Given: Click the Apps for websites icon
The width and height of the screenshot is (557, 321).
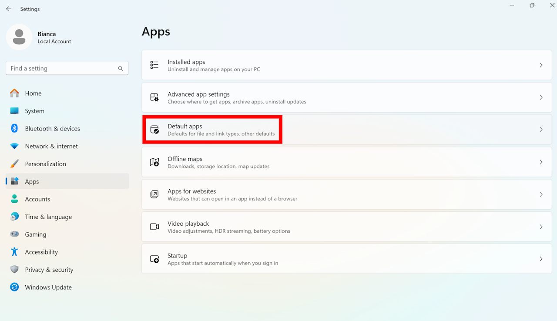Looking at the screenshot, I should coord(154,194).
